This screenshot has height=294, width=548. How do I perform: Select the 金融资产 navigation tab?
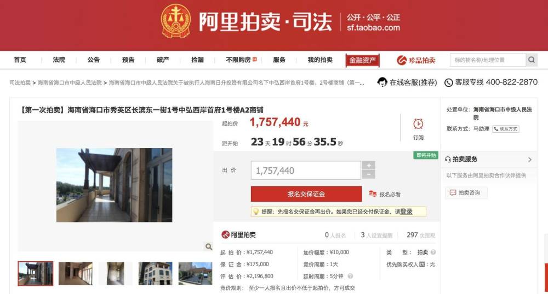362,60
